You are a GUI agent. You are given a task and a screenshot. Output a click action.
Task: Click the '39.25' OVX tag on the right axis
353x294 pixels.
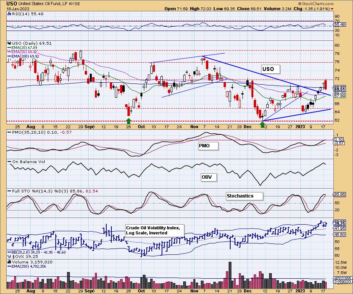click(x=340, y=223)
